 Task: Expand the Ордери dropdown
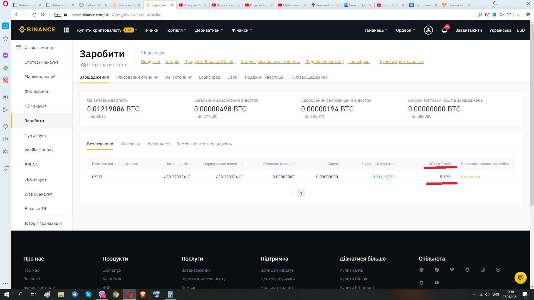(x=405, y=30)
